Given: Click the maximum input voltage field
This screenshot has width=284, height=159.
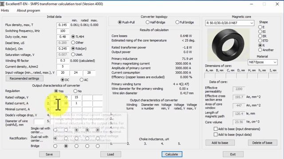Looking at the screenshot, I should [89, 72].
